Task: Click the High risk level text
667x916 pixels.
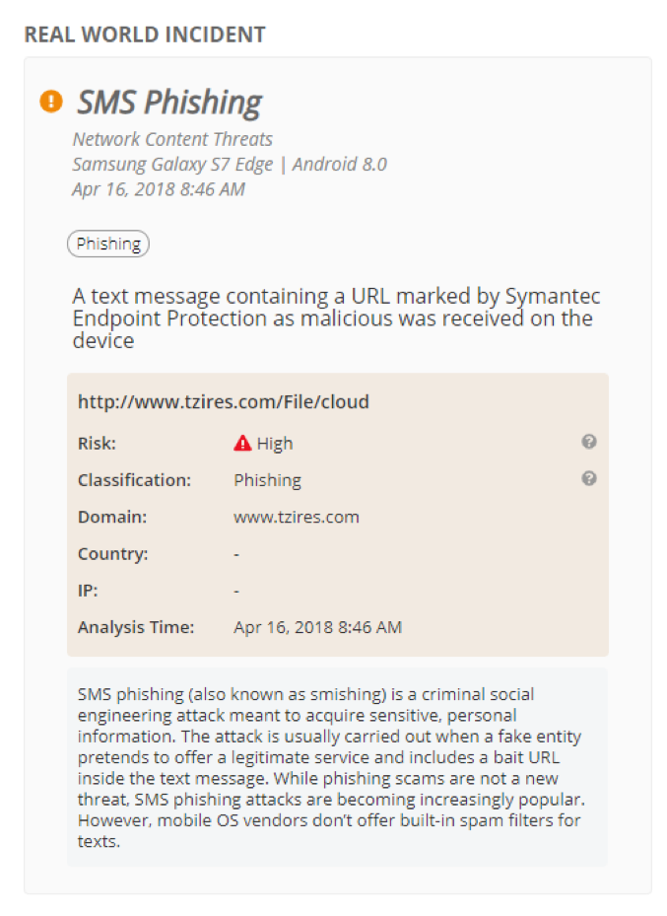Action: [275, 444]
